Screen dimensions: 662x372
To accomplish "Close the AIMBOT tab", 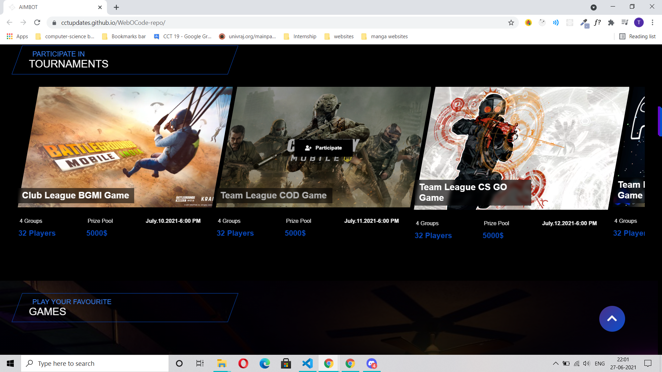I will [100, 7].
